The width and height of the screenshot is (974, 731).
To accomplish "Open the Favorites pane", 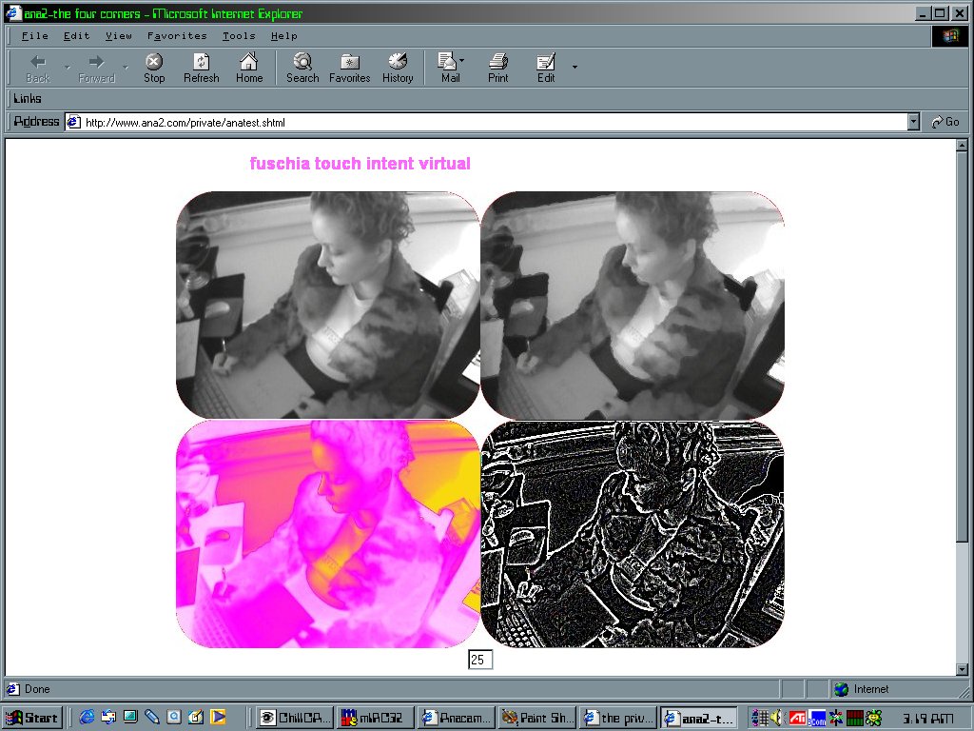I will (349, 68).
